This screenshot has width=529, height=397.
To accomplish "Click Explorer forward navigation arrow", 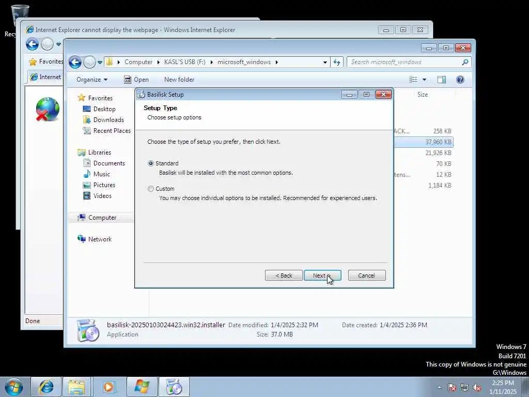I will 89,62.
